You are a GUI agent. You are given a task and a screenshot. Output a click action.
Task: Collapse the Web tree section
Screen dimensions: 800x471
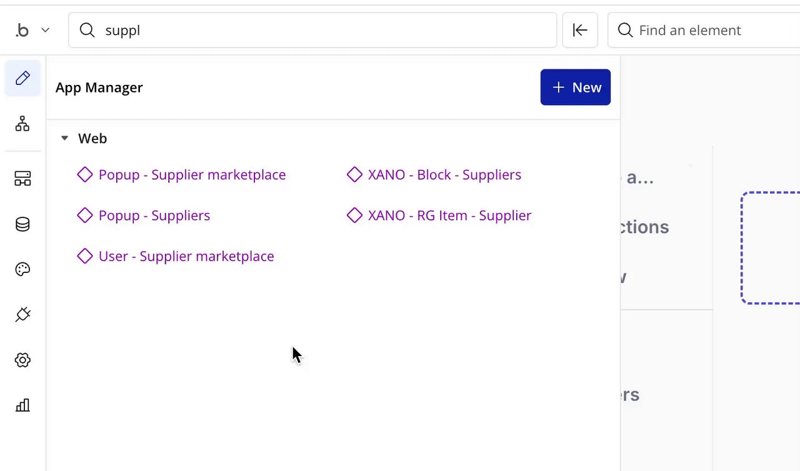[64, 139]
